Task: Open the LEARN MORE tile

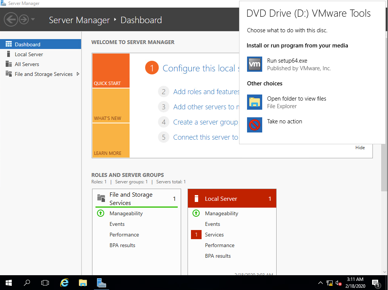Action: coord(111,140)
